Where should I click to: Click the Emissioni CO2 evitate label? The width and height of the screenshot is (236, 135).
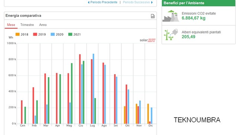199,13
